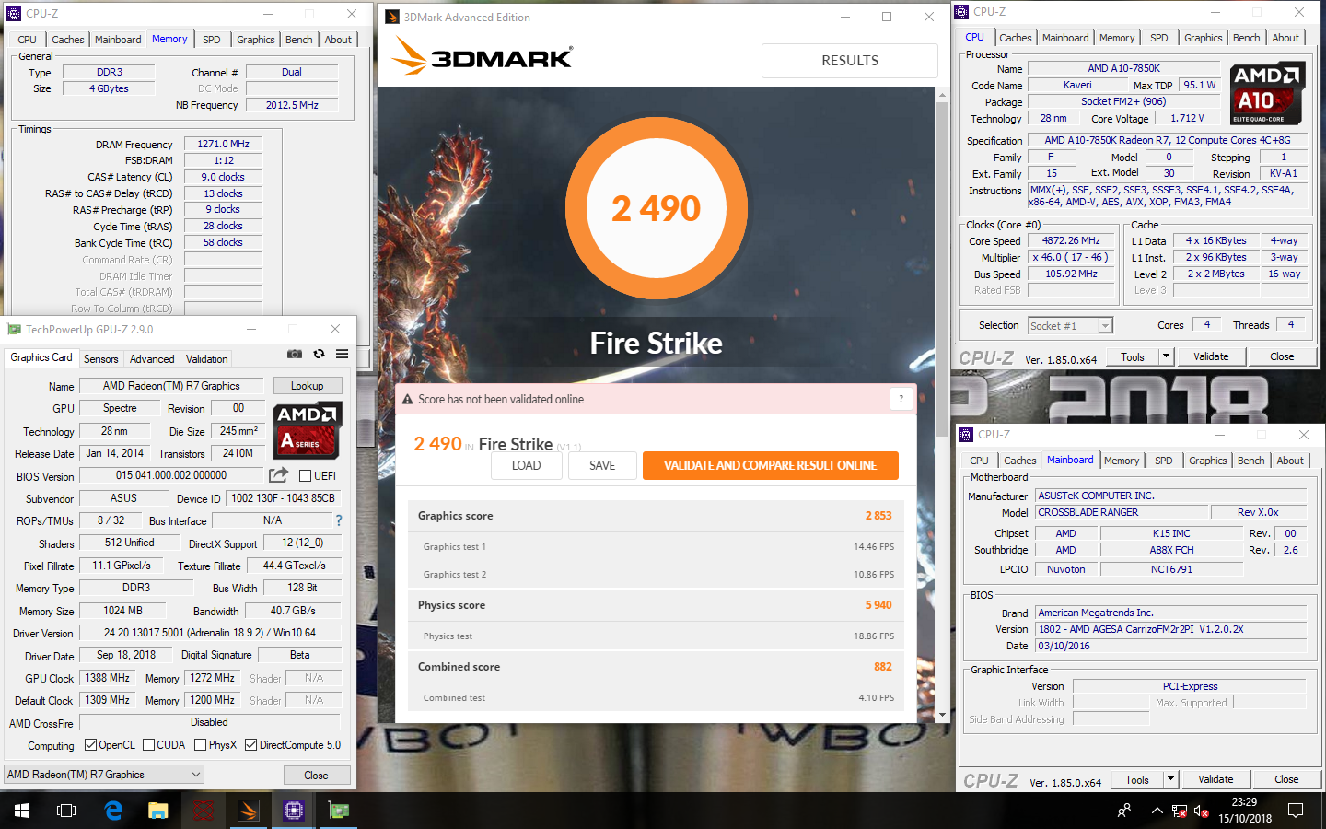The image size is (1326, 829).
Task: Click the score validation help question mark
Action: click(x=901, y=398)
